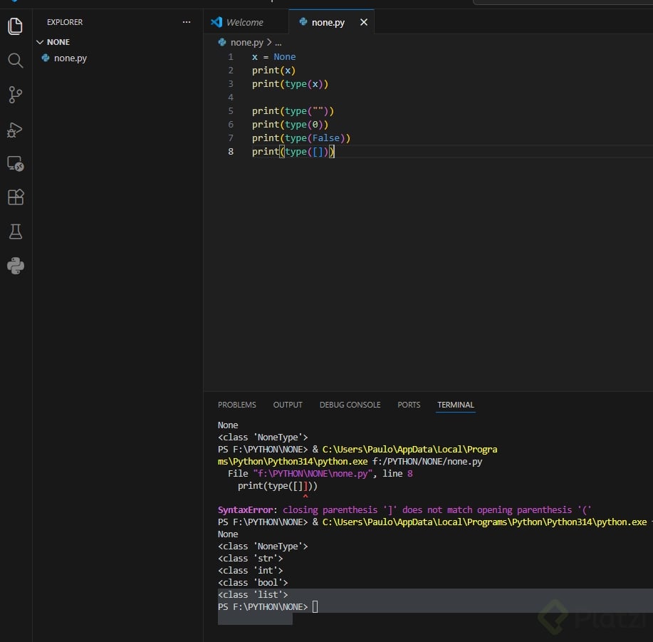
Task: Open the Search view icon
Action: pyautogui.click(x=16, y=61)
